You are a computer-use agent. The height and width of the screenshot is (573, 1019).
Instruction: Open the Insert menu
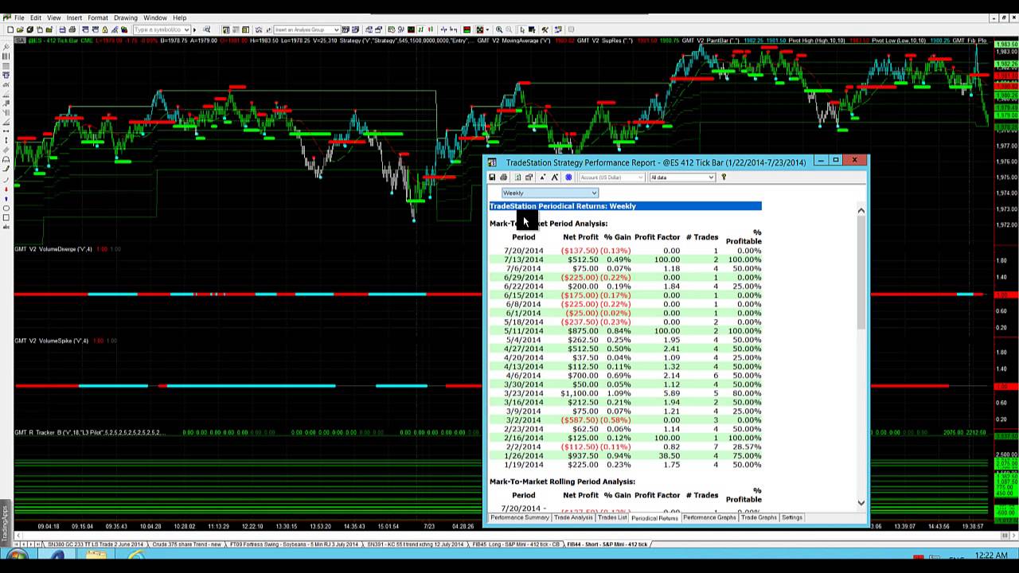pyautogui.click(x=74, y=18)
